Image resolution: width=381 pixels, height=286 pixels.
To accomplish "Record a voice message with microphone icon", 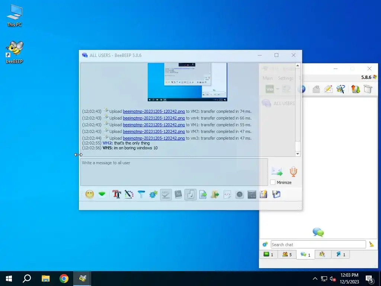I will tap(294, 171).
